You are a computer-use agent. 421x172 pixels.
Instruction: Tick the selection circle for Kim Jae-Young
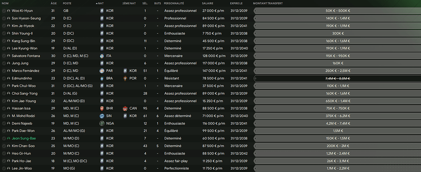(x=4, y=101)
